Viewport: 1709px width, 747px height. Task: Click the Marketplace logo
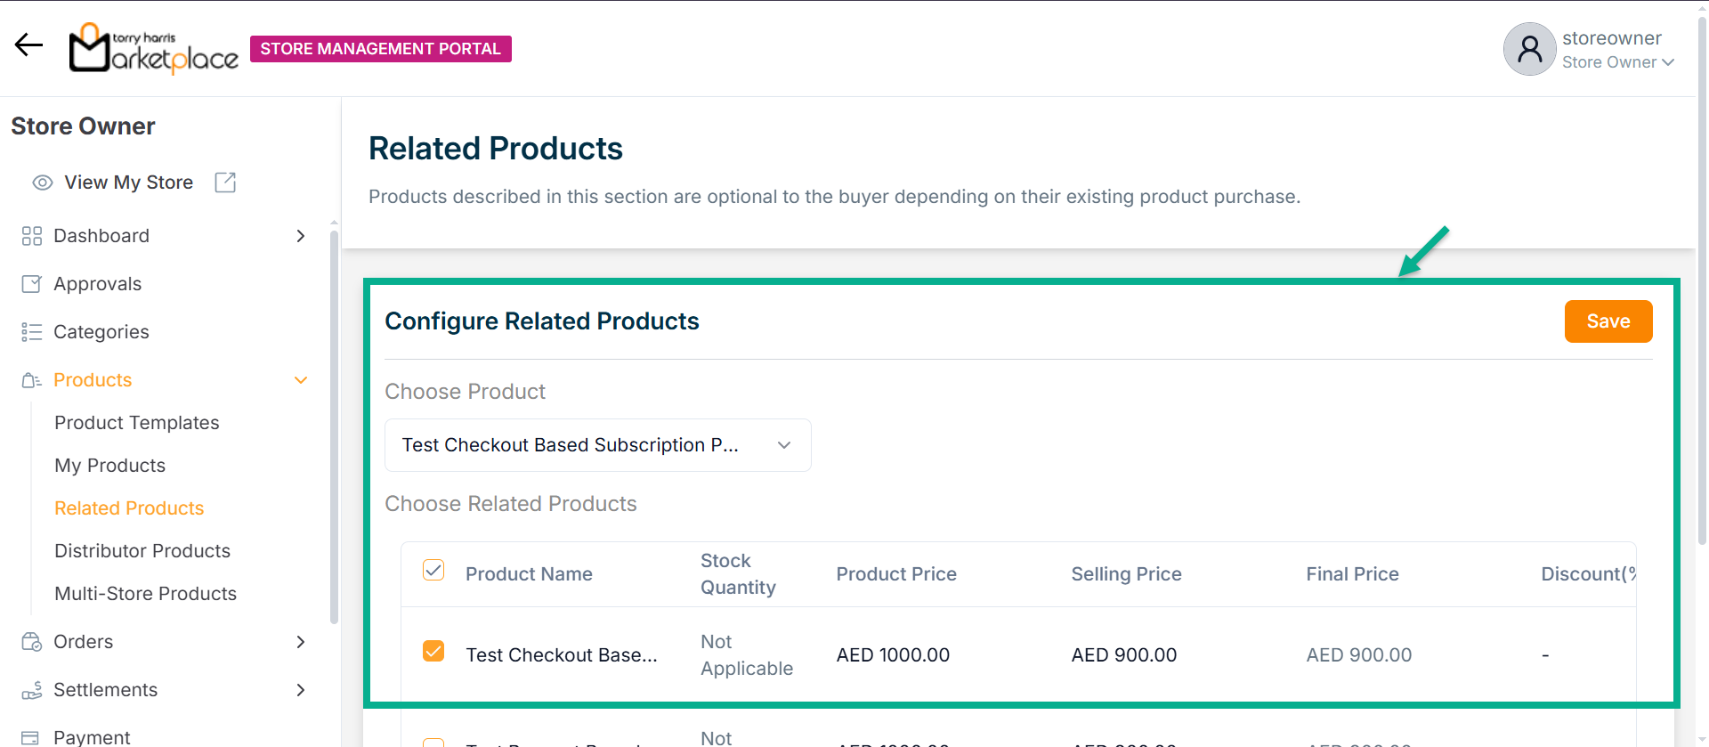[154, 49]
